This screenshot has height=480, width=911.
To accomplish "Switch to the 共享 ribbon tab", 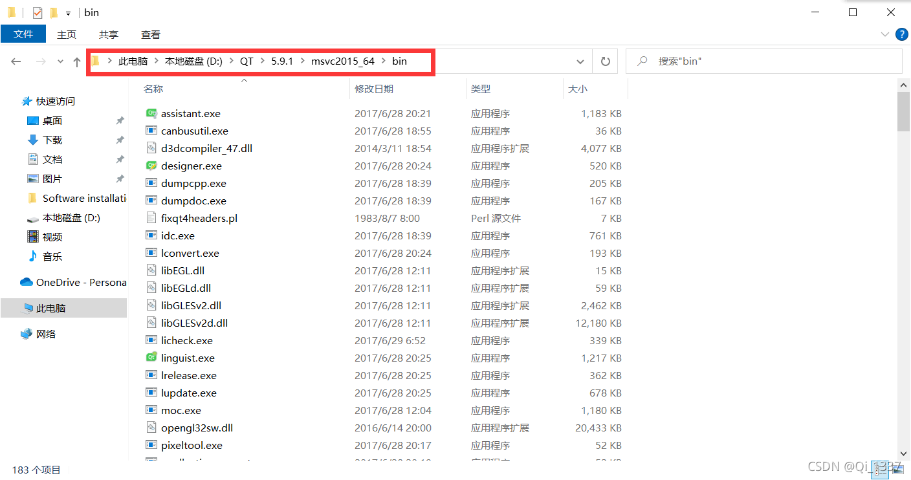I will point(109,35).
